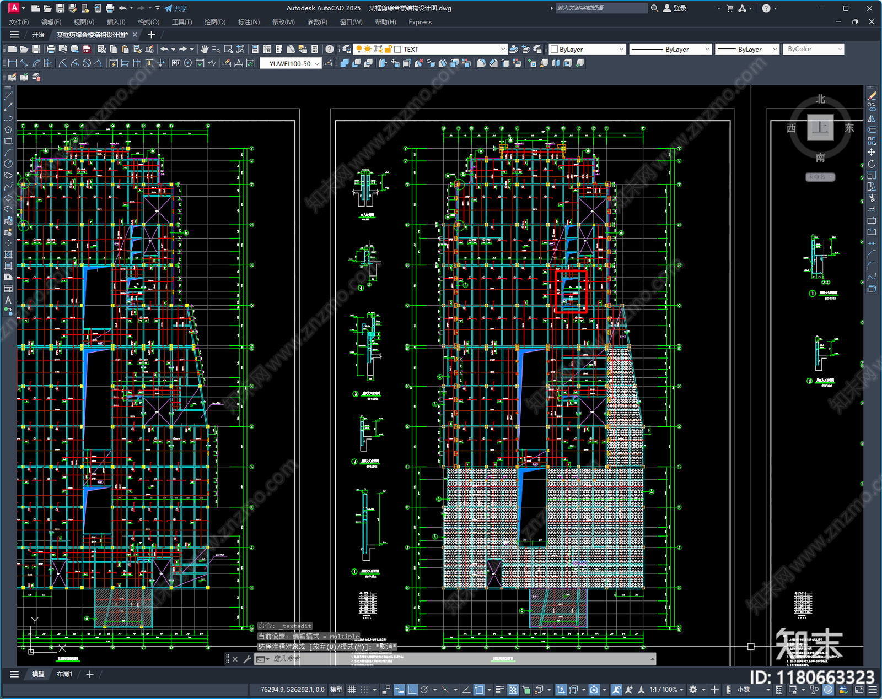Toggle lineweight display in status bar
The height and width of the screenshot is (699, 882).
pyautogui.click(x=500, y=690)
